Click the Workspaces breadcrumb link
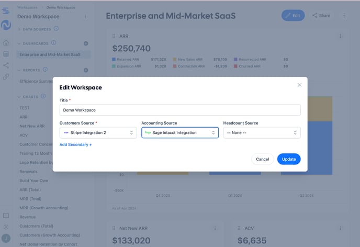360x247 pixels. pyautogui.click(x=27, y=7)
